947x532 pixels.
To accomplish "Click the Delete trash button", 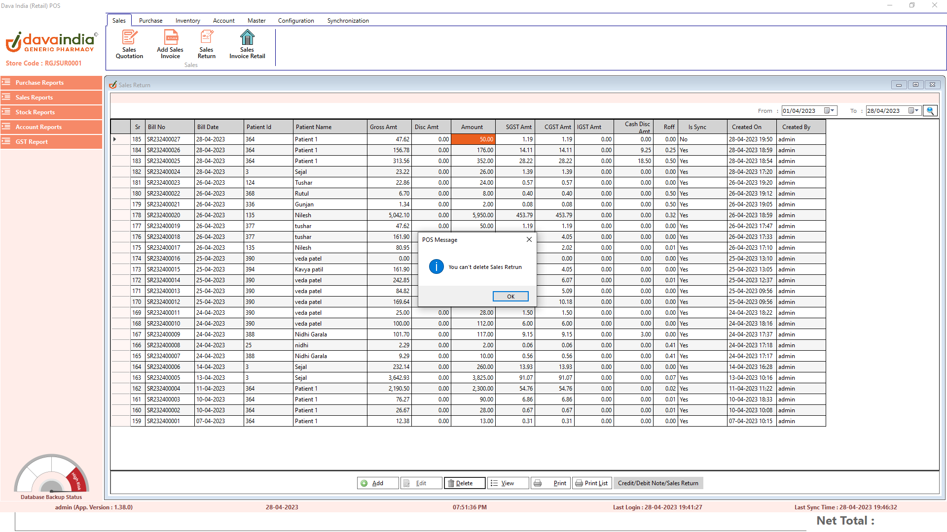I will 464,483.
